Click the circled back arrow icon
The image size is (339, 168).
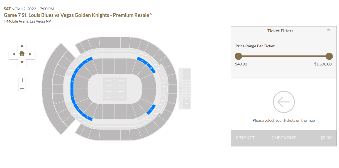[x=284, y=102]
